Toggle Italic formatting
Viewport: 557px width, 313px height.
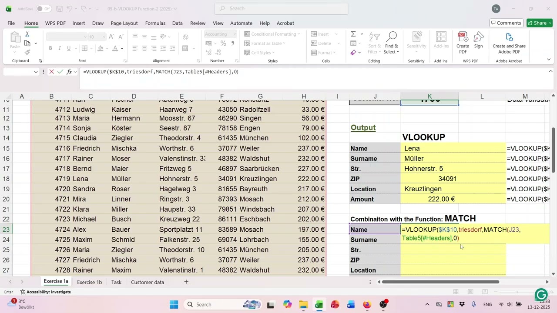tap(60, 48)
